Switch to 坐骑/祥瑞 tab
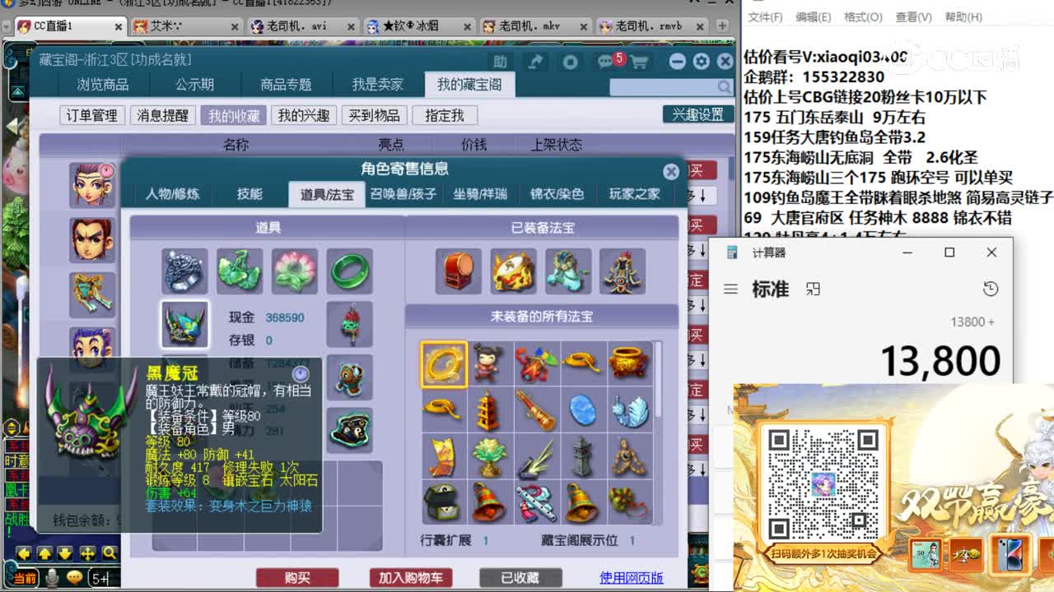 click(480, 195)
